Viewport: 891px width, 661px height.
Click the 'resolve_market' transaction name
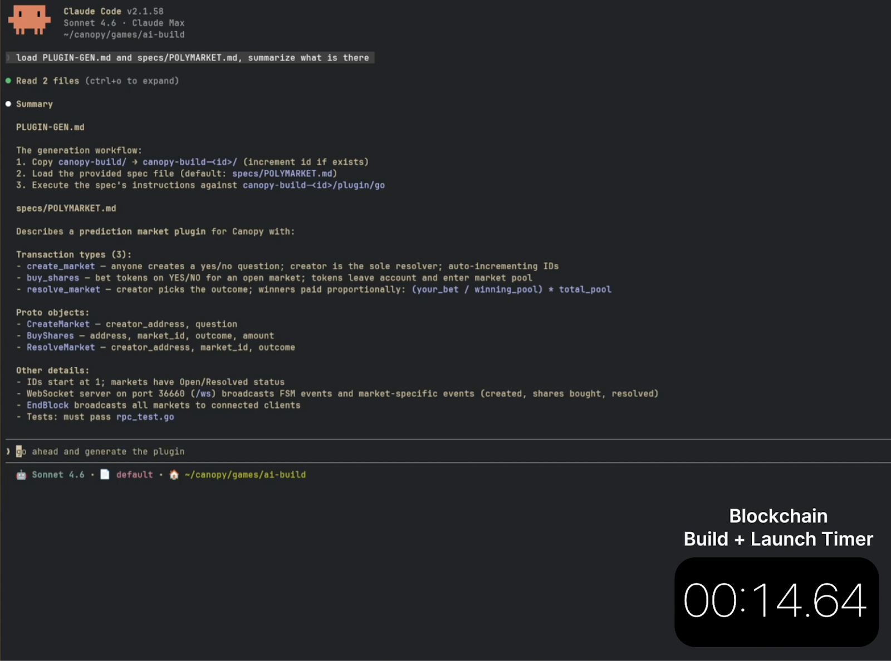pos(63,289)
